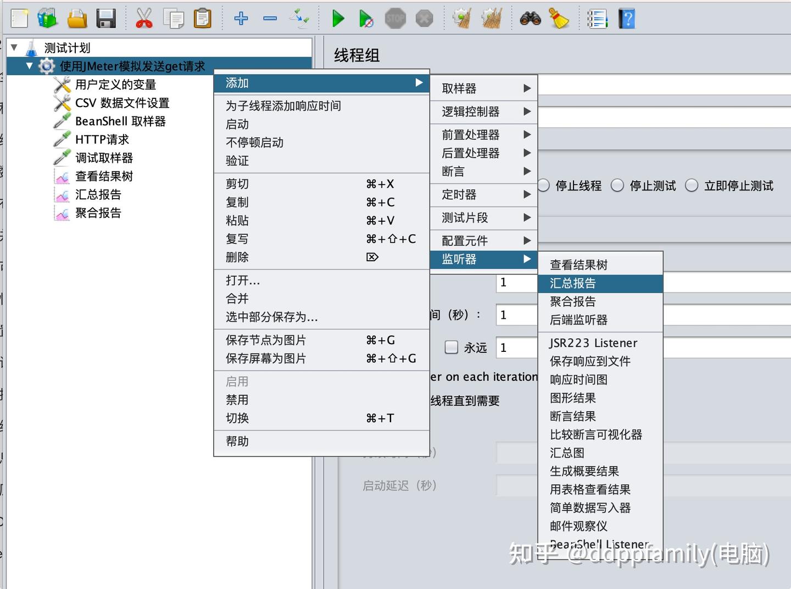Run the test with the green start icon

click(x=337, y=18)
